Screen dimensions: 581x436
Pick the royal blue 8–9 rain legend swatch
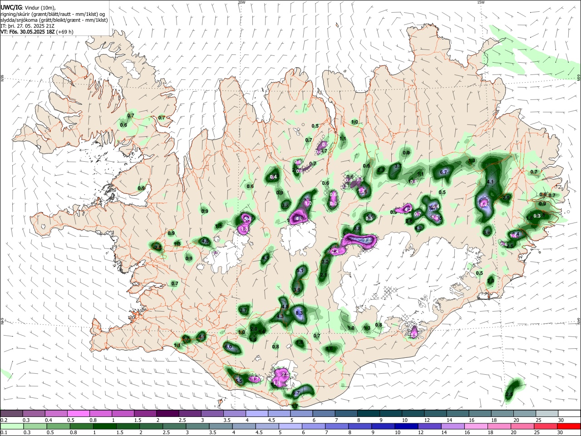click(x=360, y=426)
